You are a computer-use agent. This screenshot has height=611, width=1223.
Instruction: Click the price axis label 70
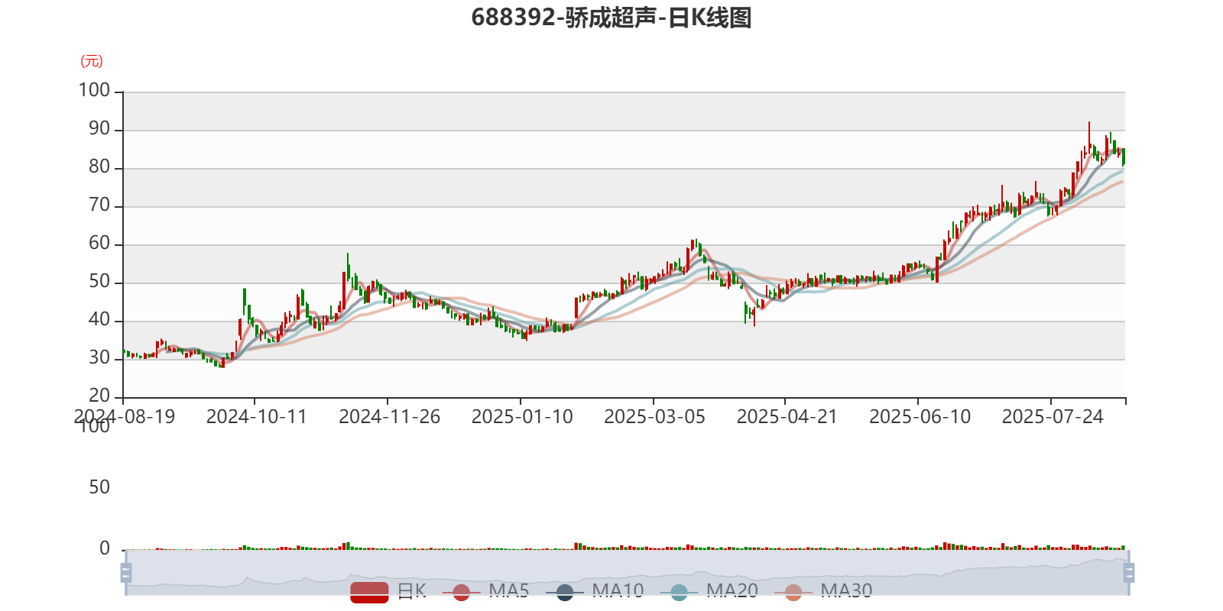tap(99, 205)
